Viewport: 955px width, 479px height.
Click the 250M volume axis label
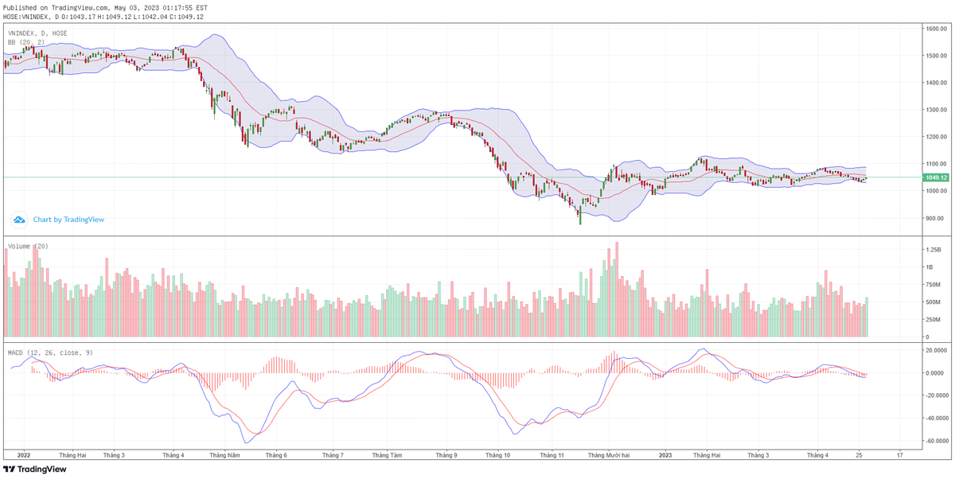click(x=931, y=320)
